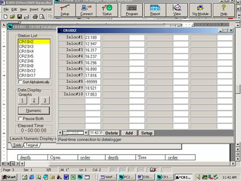Click the spelling status icon in Word status bar
Image resolution: width=241 pixels, height=181 pixels.
pos(153,170)
